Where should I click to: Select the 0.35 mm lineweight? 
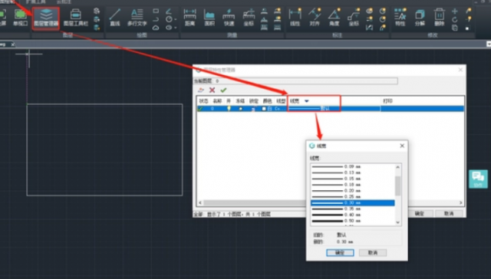coord(353,209)
